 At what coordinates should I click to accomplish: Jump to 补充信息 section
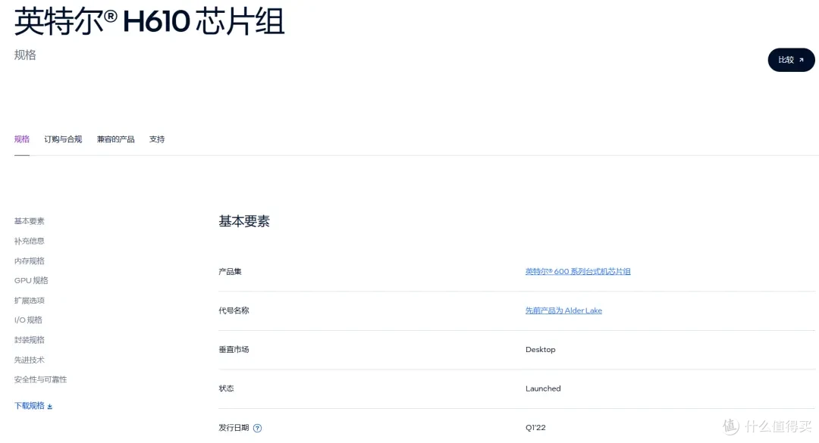(30, 241)
